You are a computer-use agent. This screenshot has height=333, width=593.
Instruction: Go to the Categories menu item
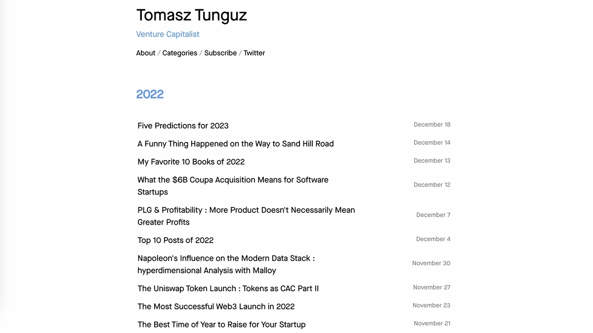pos(180,53)
